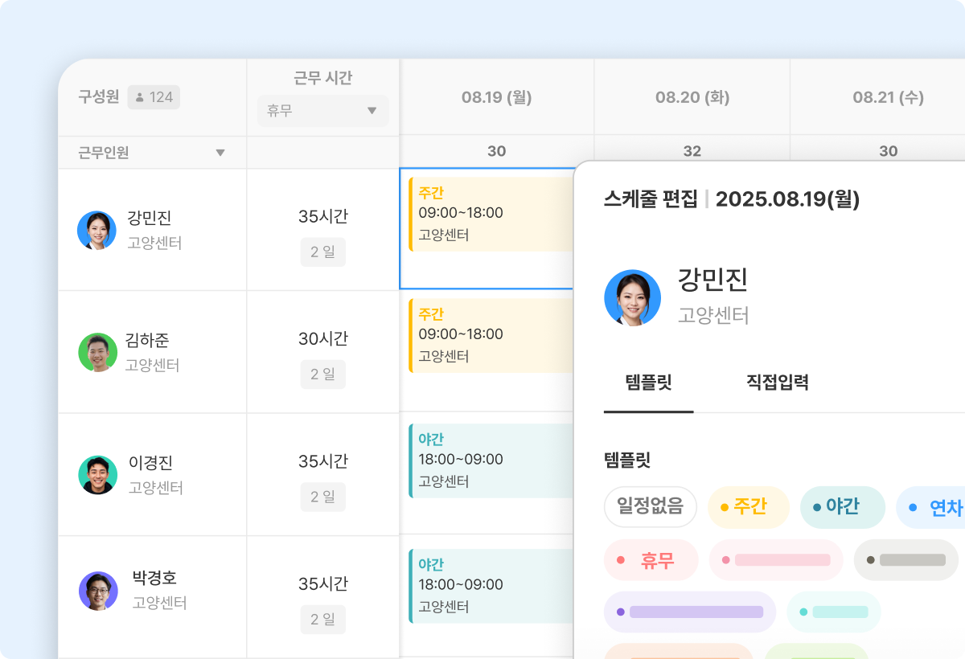Click 이경진's 2 일 badge
965x659 pixels.
pyautogui.click(x=323, y=497)
